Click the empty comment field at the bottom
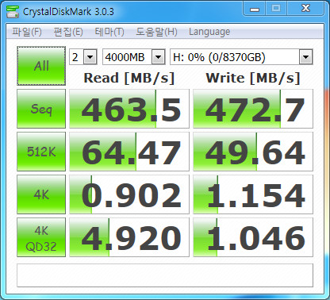Screen dimensions: 330x300 (165, 275)
